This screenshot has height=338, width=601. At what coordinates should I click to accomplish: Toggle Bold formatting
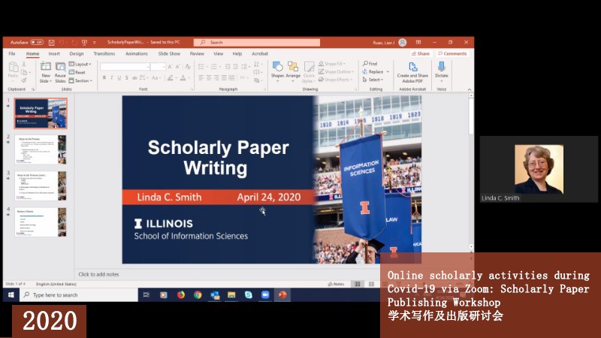click(x=104, y=78)
